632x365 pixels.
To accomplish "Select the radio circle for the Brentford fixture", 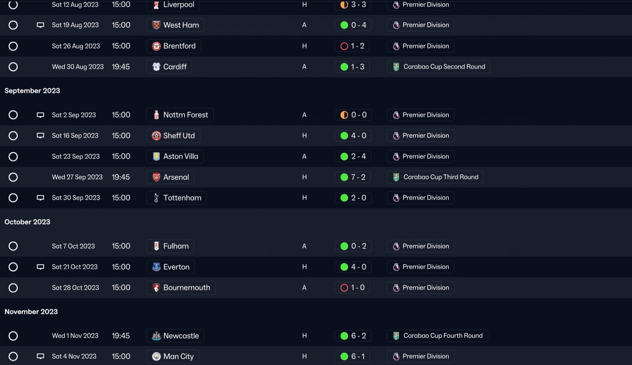I will pyautogui.click(x=13, y=46).
